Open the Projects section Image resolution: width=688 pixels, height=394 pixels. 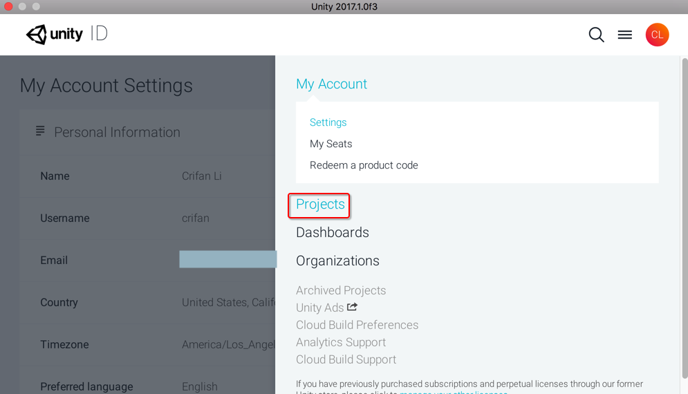320,205
